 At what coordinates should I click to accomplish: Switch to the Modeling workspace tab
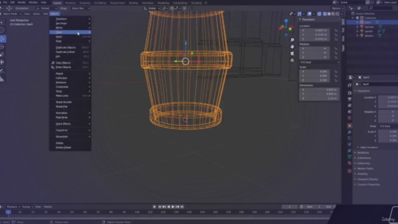(70, 3)
